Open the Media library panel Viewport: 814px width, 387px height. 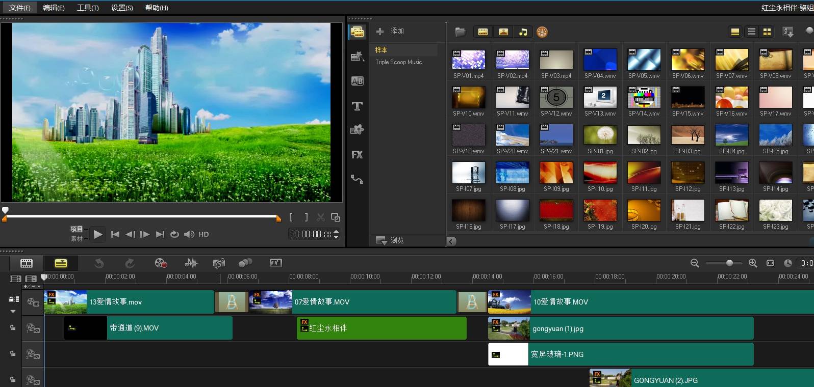357,32
